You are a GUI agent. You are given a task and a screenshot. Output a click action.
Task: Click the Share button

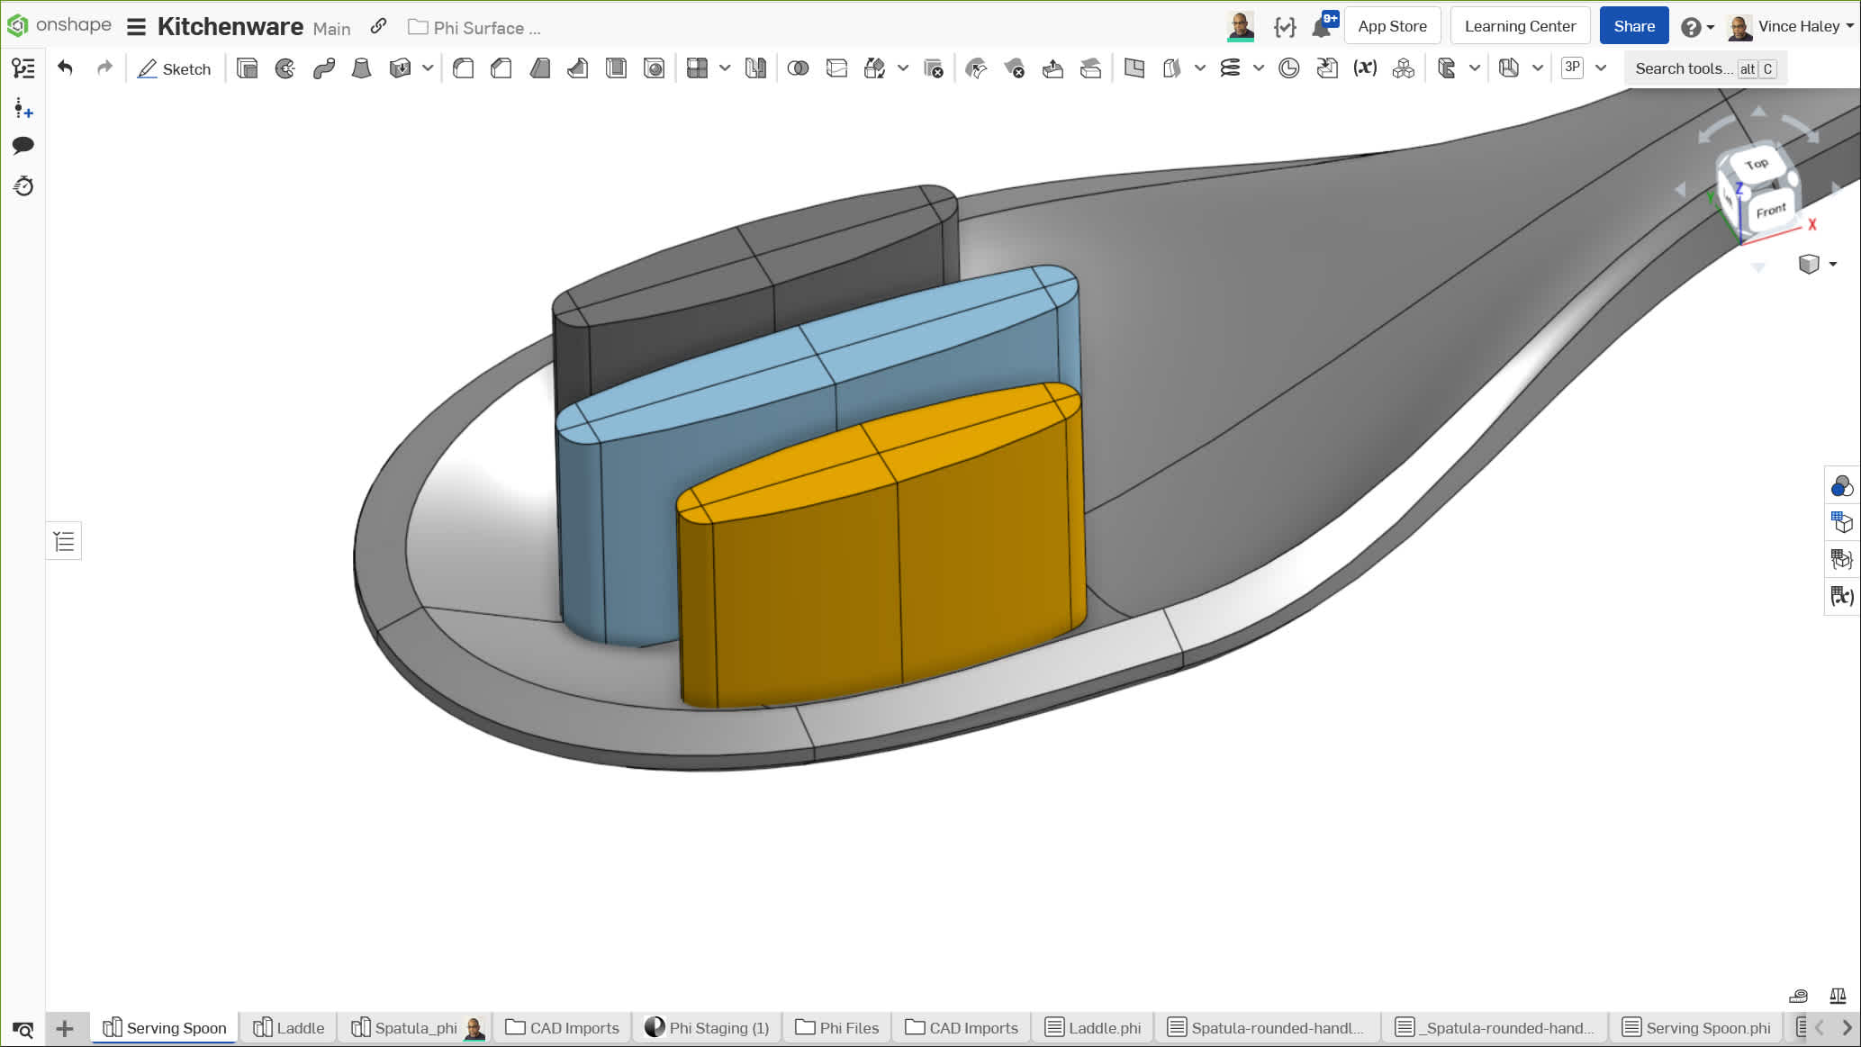click(x=1633, y=26)
